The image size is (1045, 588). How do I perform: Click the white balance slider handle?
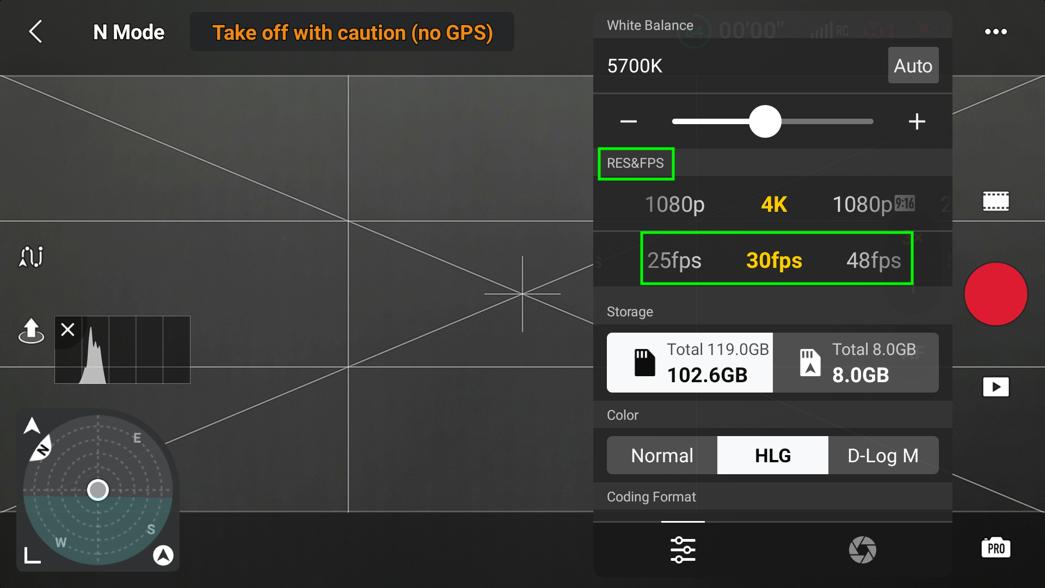[x=765, y=121]
